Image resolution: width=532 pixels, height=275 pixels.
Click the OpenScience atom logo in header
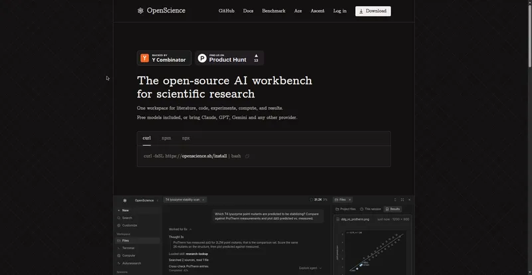140,11
